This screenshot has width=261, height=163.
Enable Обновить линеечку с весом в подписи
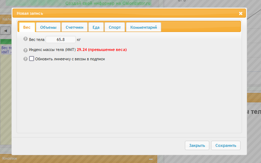pos(32,59)
